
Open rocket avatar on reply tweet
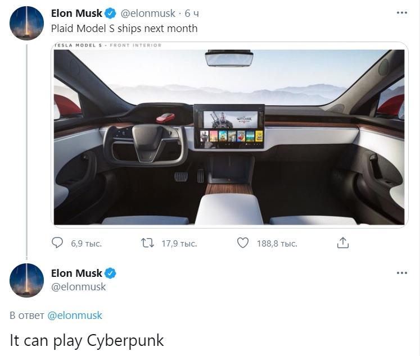coord(26,280)
